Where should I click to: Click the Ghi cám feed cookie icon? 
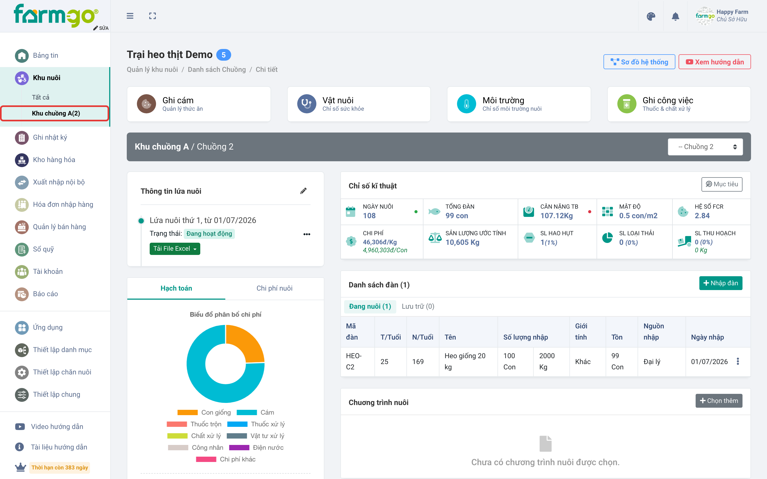click(146, 104)
